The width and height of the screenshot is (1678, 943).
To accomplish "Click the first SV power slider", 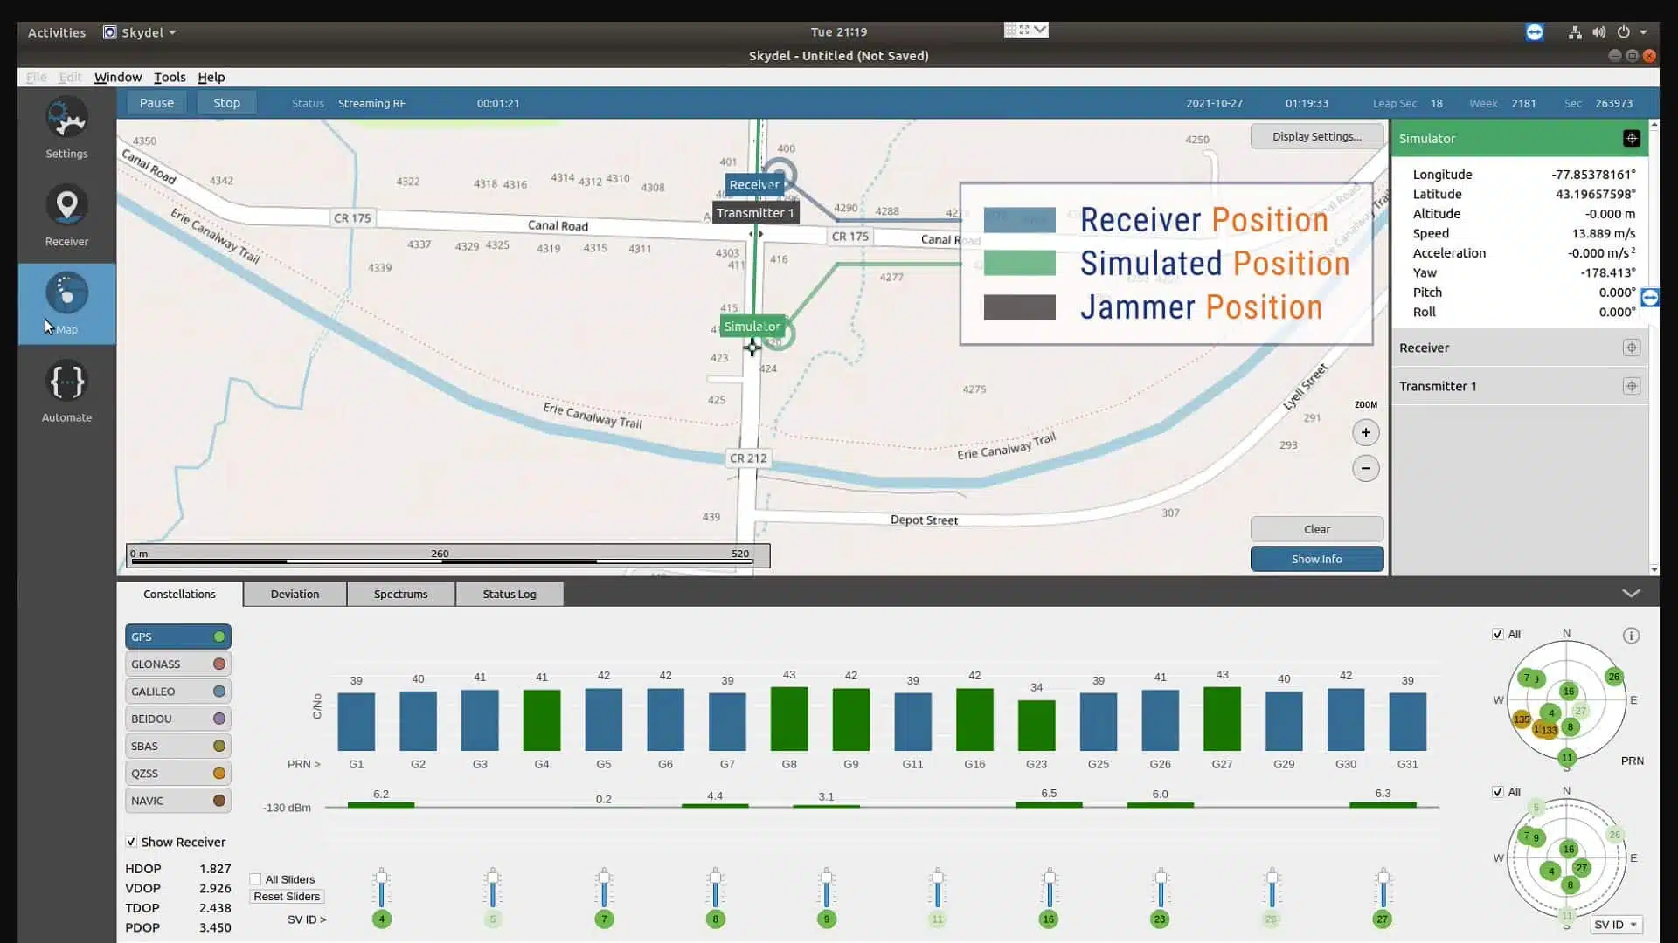I will click(381, 892).
